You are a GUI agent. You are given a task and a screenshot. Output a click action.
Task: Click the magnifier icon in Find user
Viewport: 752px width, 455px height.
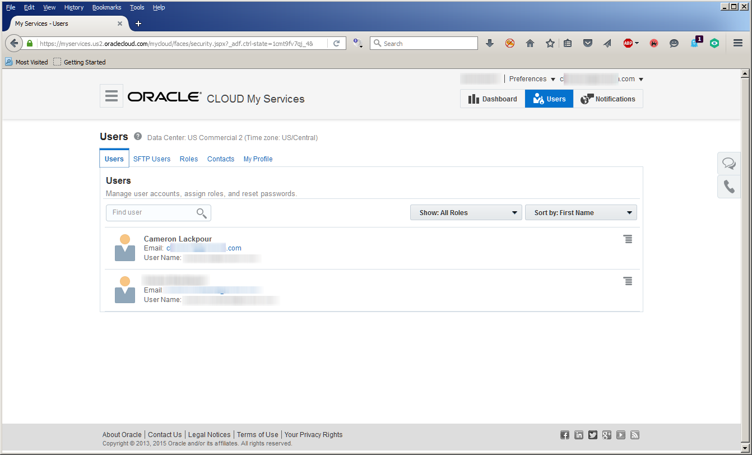202,212
